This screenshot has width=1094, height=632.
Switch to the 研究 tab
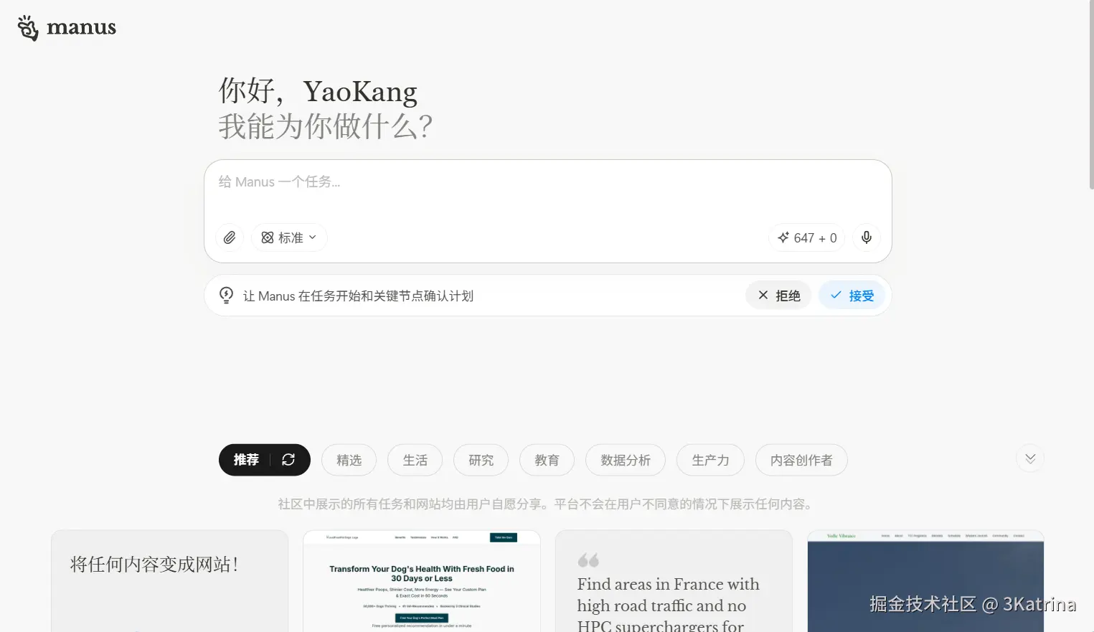coord(481,460)
